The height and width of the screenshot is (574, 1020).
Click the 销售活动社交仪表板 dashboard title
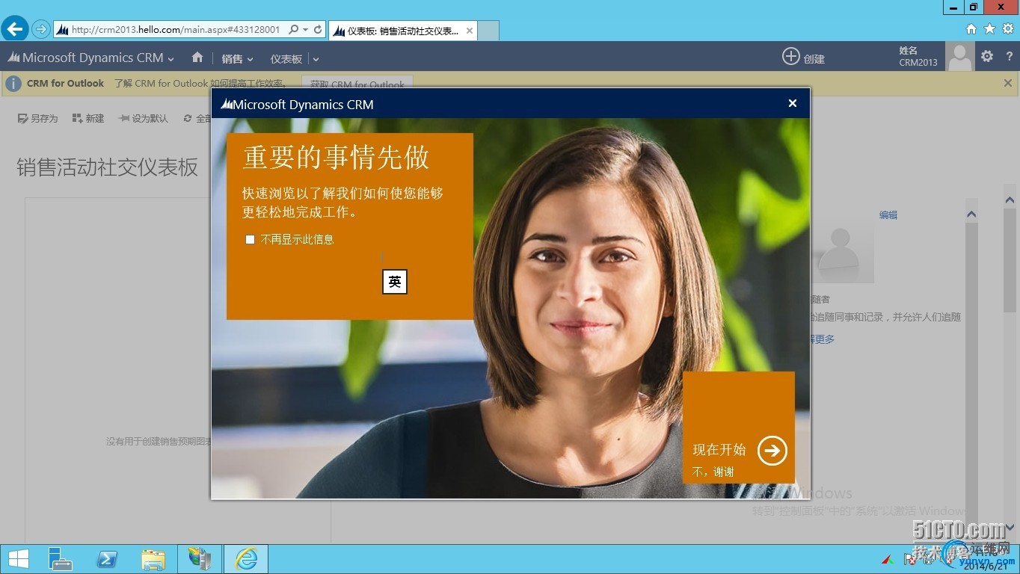[108, 167]
